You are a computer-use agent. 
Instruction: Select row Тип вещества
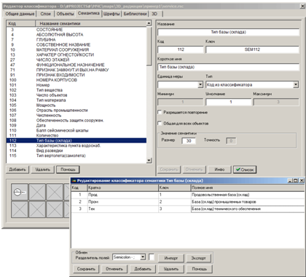pos(76,90)
